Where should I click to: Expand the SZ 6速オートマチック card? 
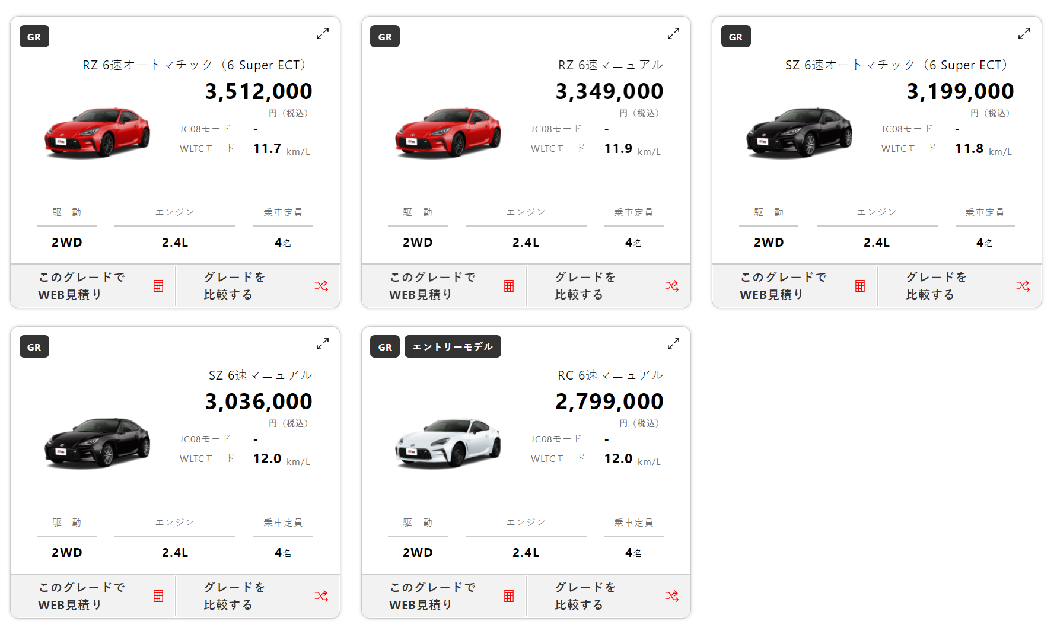point(1024,34)
